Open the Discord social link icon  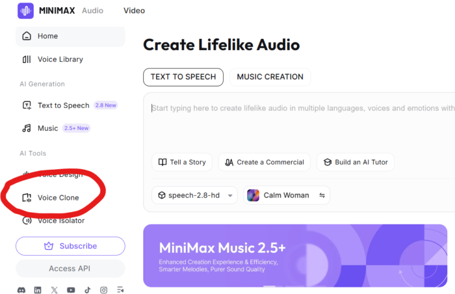21,290
